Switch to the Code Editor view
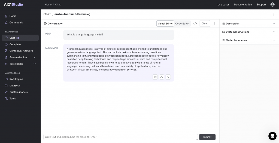The image size is (279, 143). coord(182,24)
